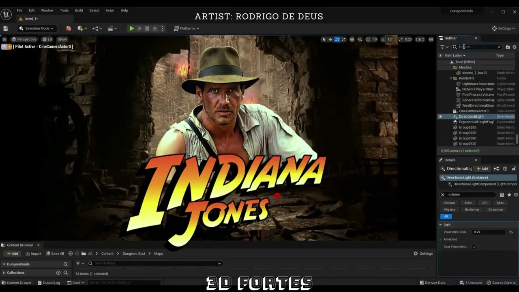Toggle surface snapping in viewport toolbar
Image resolution: width=519 pixels, height=292 pixels.
[x=360, y=39]
